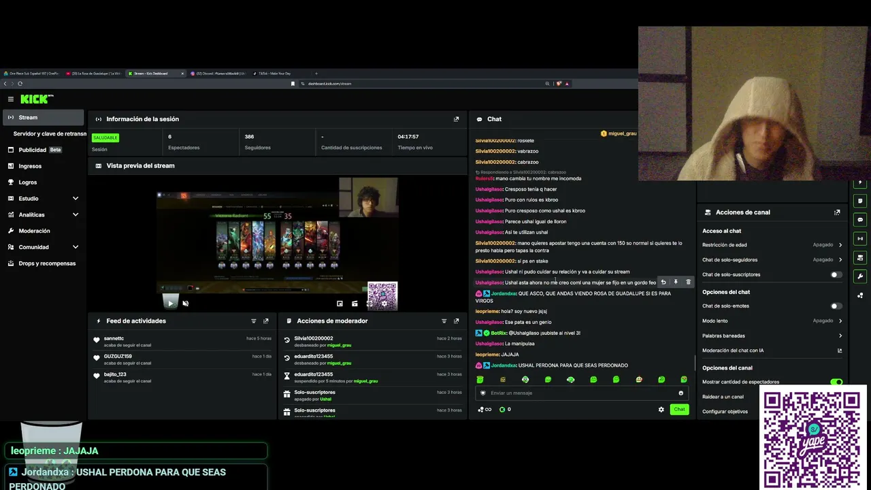Screen dimensions: 871x490
Task: Pop out the Información de la sesión panel
Action: (x=456, y=119)
